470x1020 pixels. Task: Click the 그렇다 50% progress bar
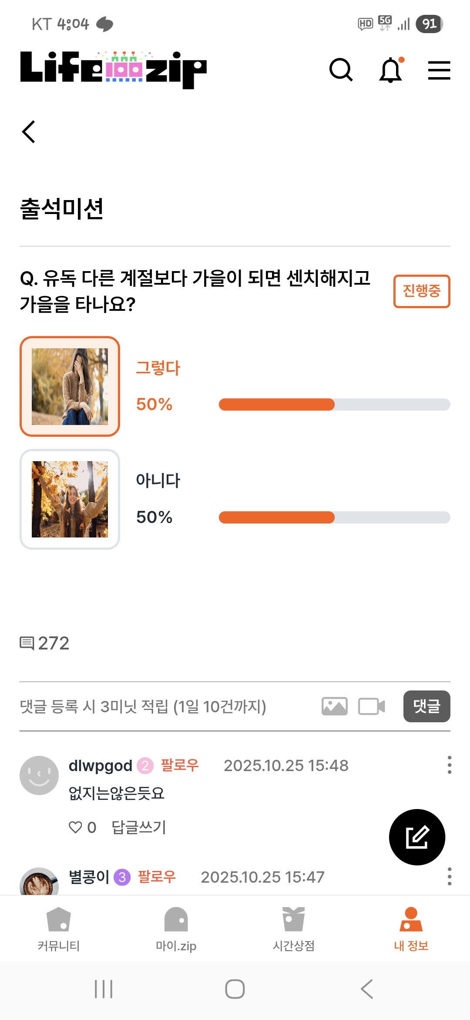(334, 405)
